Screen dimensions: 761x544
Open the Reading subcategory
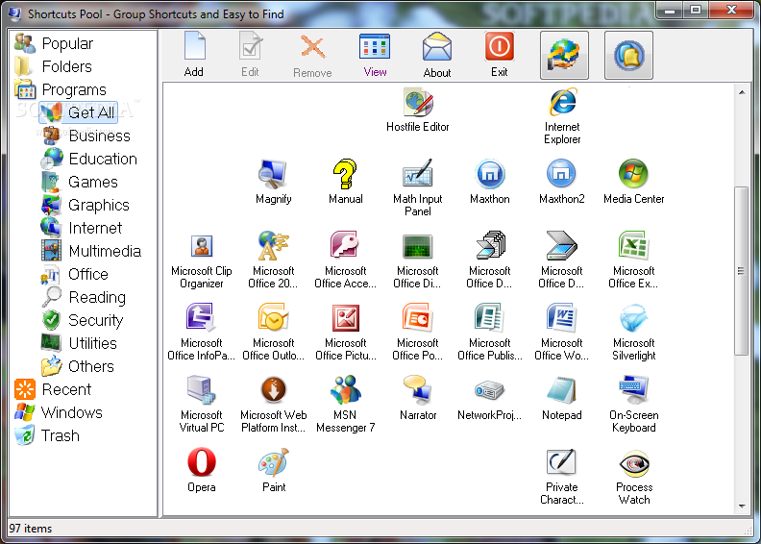(84, 297)
